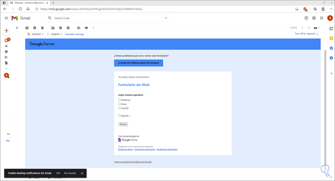Go to browser home page

pyautogui.click(x=28, y=9)
